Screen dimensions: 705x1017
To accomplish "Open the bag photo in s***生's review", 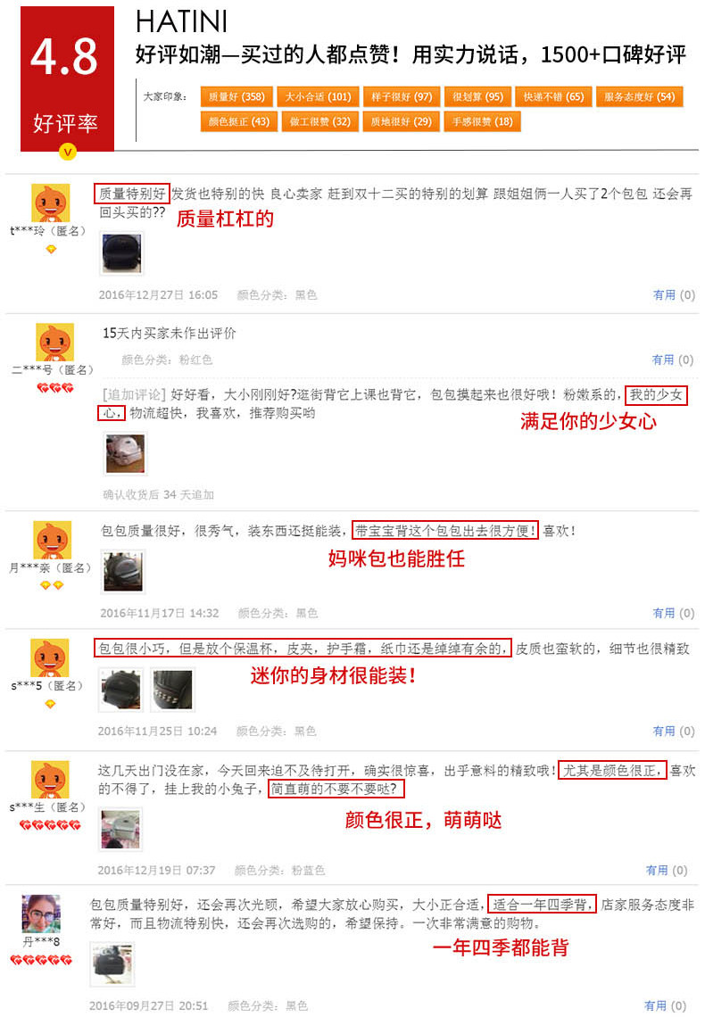I will tap(120, 829).
